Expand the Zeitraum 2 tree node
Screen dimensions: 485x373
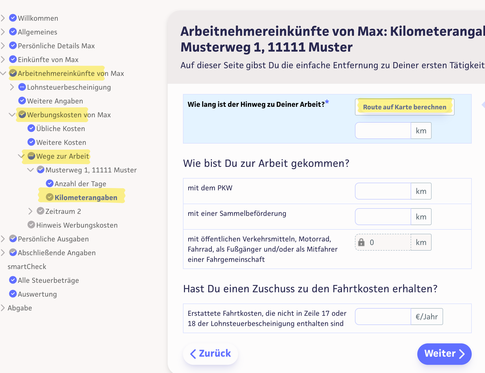[30, 211]
